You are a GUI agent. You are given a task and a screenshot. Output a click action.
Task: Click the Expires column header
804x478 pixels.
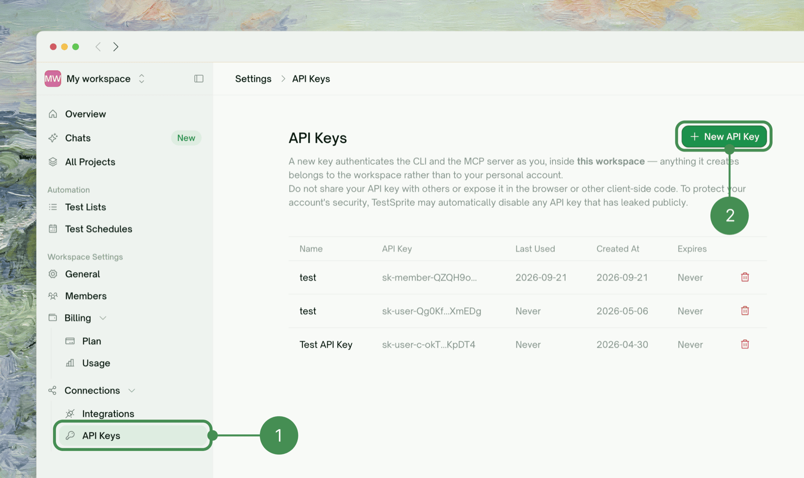click(x=692, y=249)
